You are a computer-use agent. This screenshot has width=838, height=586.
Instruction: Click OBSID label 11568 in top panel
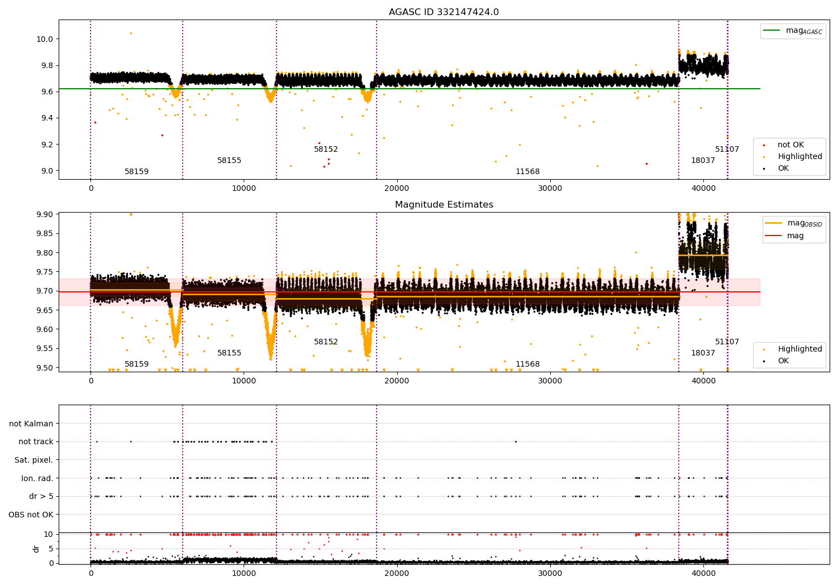point(528,172)
